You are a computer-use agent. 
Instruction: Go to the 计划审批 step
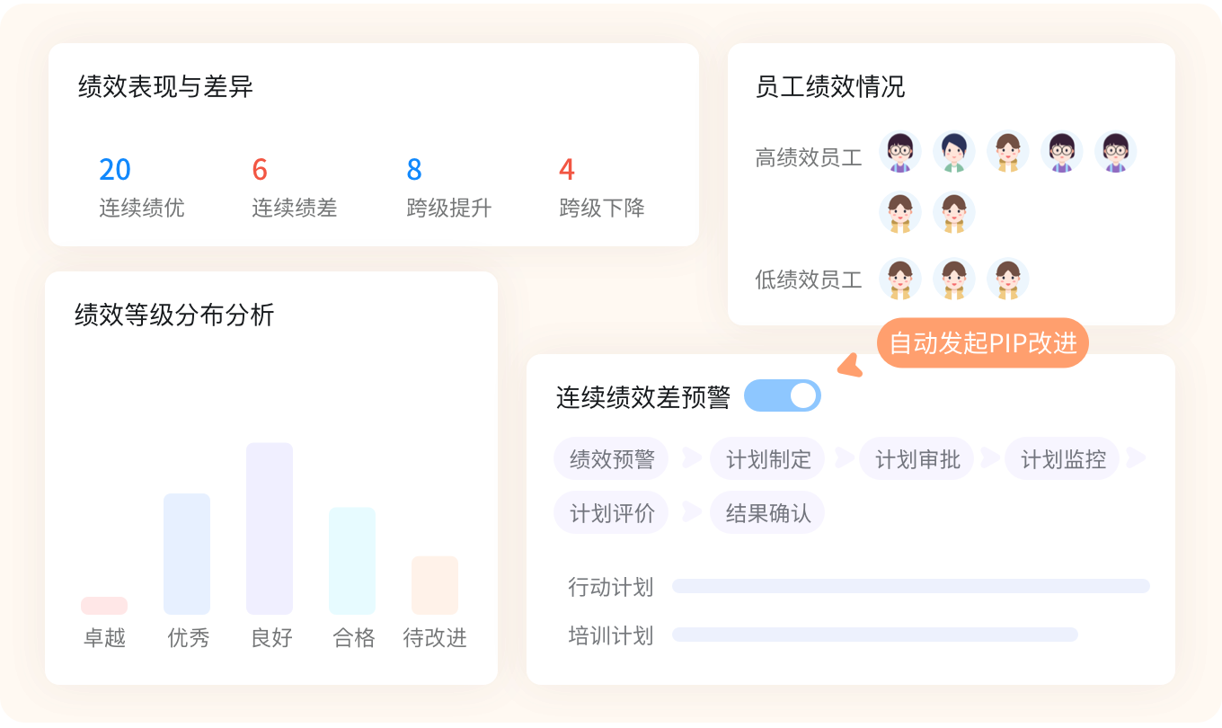[917, 459]
